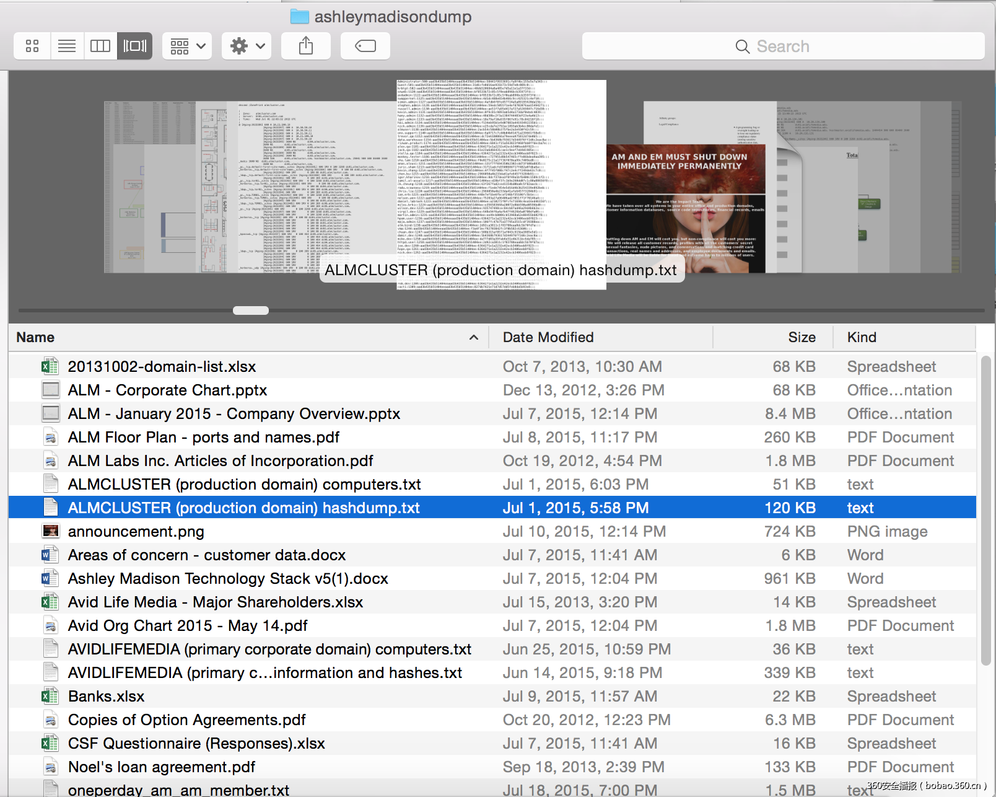Open the Action gear menu

click(247, 46)
